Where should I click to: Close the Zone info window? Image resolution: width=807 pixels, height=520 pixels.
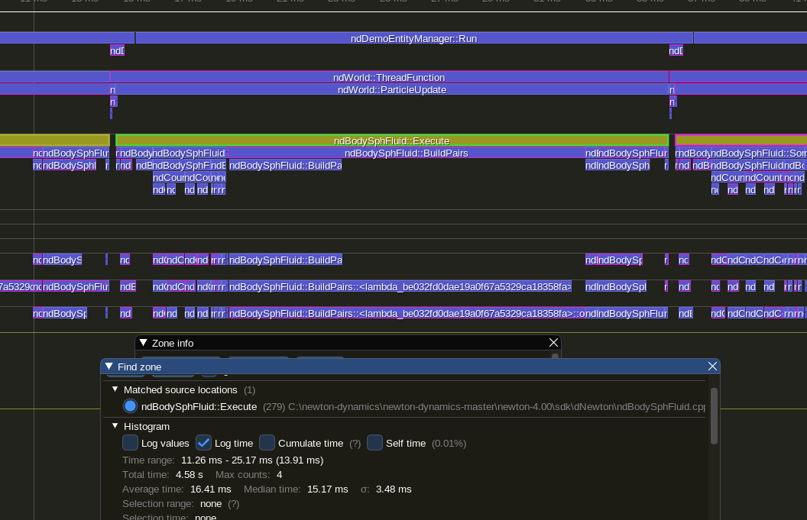click(553, 343)
